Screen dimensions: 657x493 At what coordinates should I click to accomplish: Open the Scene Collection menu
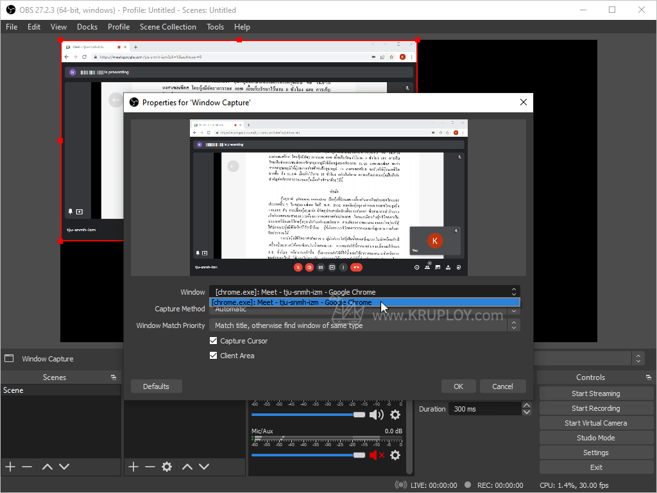[168, 27]
